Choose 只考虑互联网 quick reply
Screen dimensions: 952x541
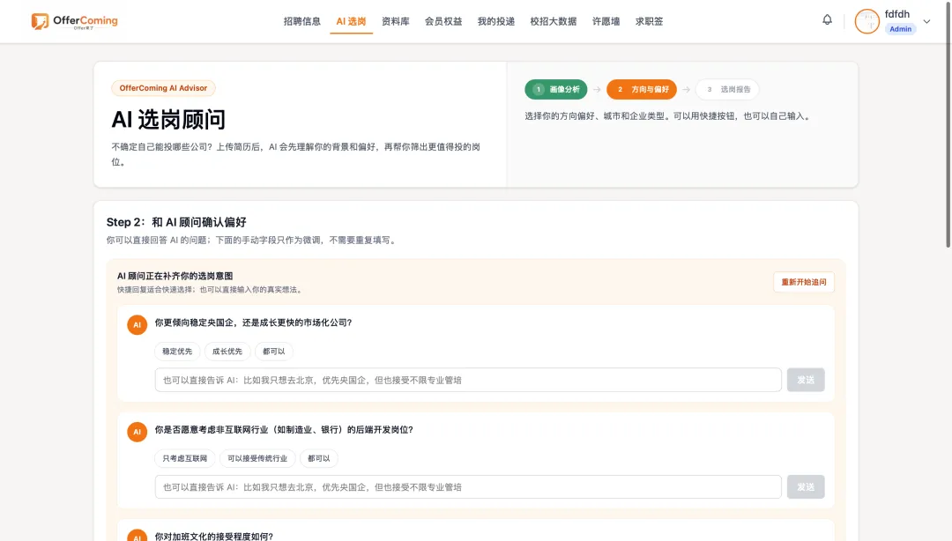[184, 458]
